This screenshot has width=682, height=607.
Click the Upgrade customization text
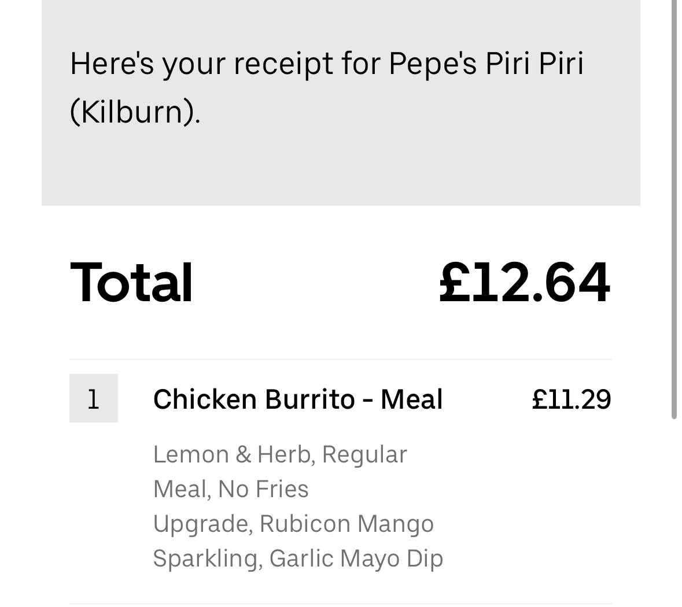pyautogui.click(x=201, y=524)
